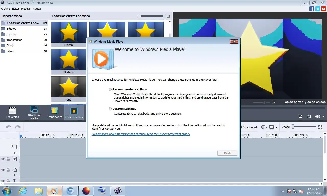327x196 pixels.
Task: Select the Efectos category folder
Action: tap(24, 29)
